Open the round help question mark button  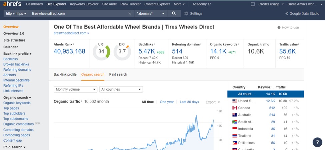point(317,142)
